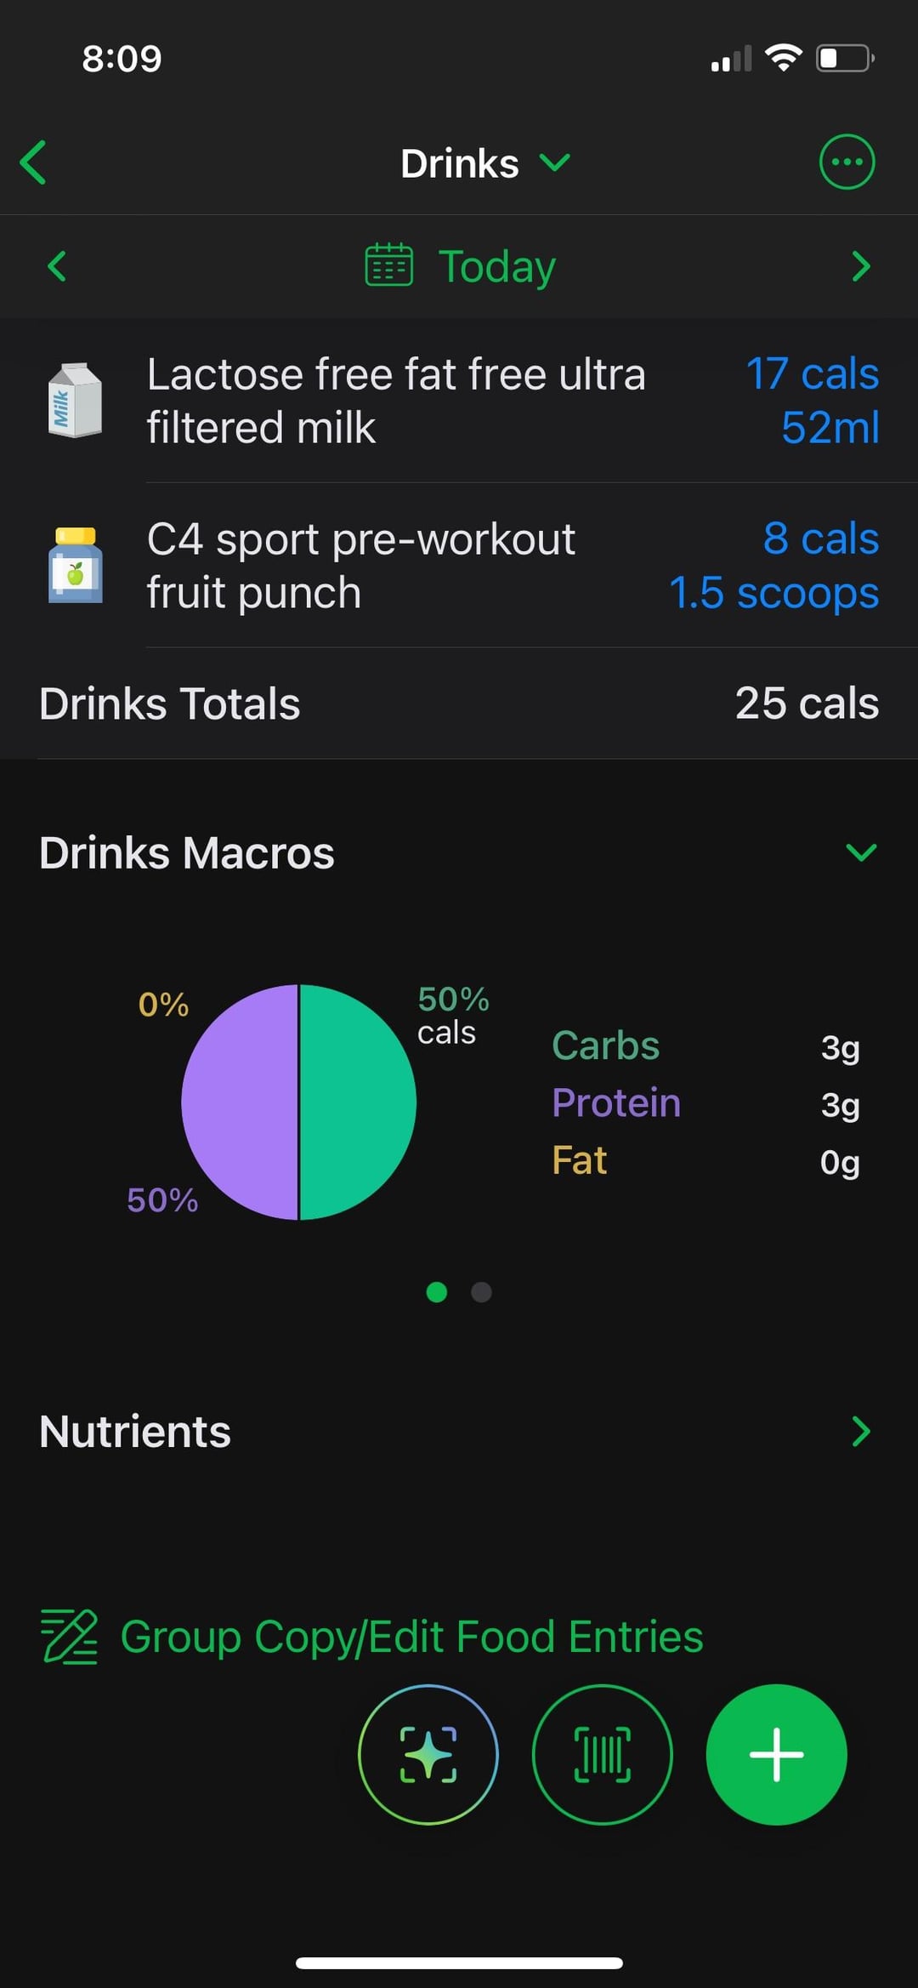Screen dimensions: 918x1988
Task: Edit the 1.5 scoops serving amount
Action: coord(773,593)
